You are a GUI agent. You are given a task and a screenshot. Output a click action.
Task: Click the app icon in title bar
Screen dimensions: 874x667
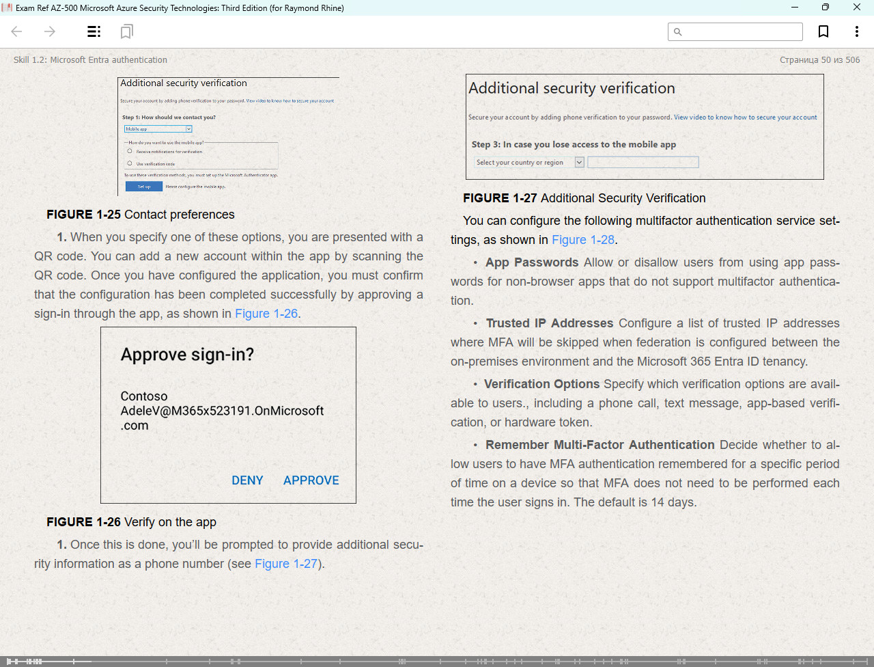[x=7, y=8]
